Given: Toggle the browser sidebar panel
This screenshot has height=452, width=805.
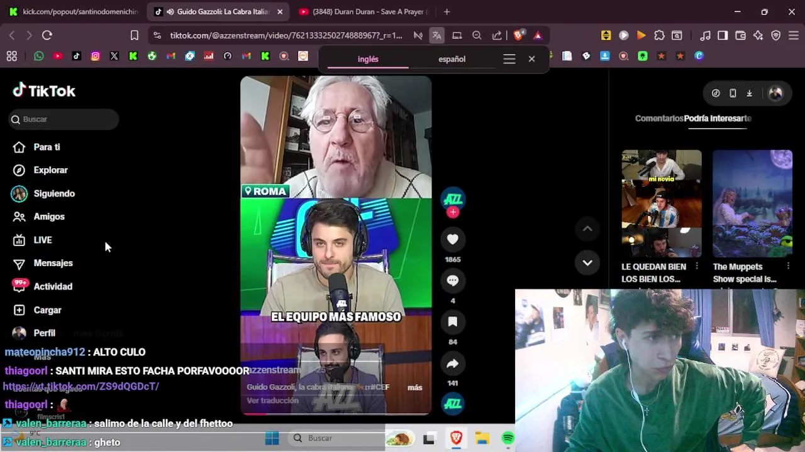Looking at the screenshot, I should [x=723, y=35].
